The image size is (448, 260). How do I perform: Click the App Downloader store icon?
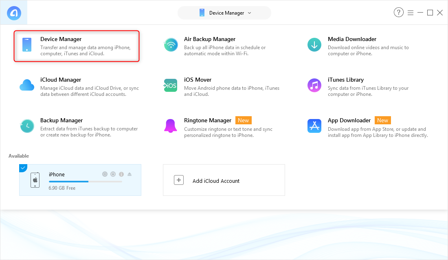pyautogui.click(x=314, y=126)
